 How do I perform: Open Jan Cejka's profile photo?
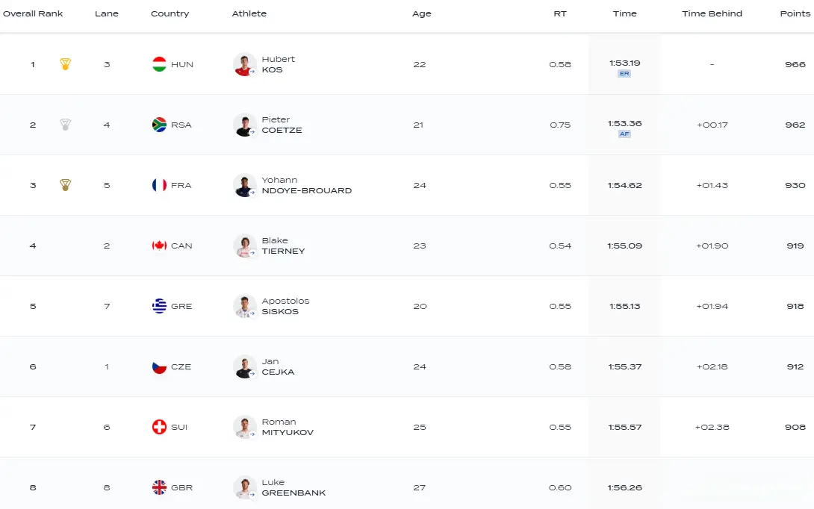pos(244,367)
